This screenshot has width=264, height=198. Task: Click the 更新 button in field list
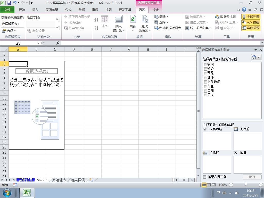(x=252, y=177)
